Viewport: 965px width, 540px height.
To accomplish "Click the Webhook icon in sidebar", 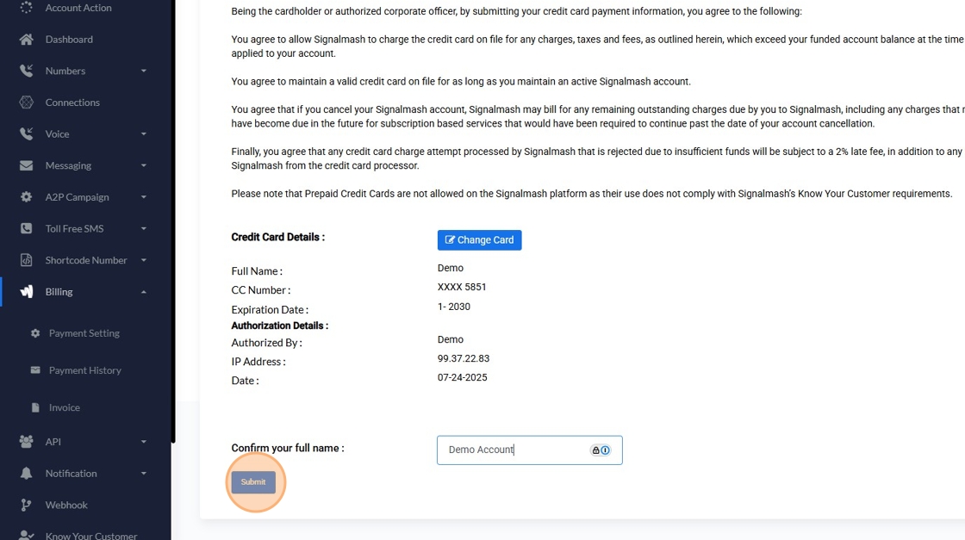I will (x=27, y=505).
